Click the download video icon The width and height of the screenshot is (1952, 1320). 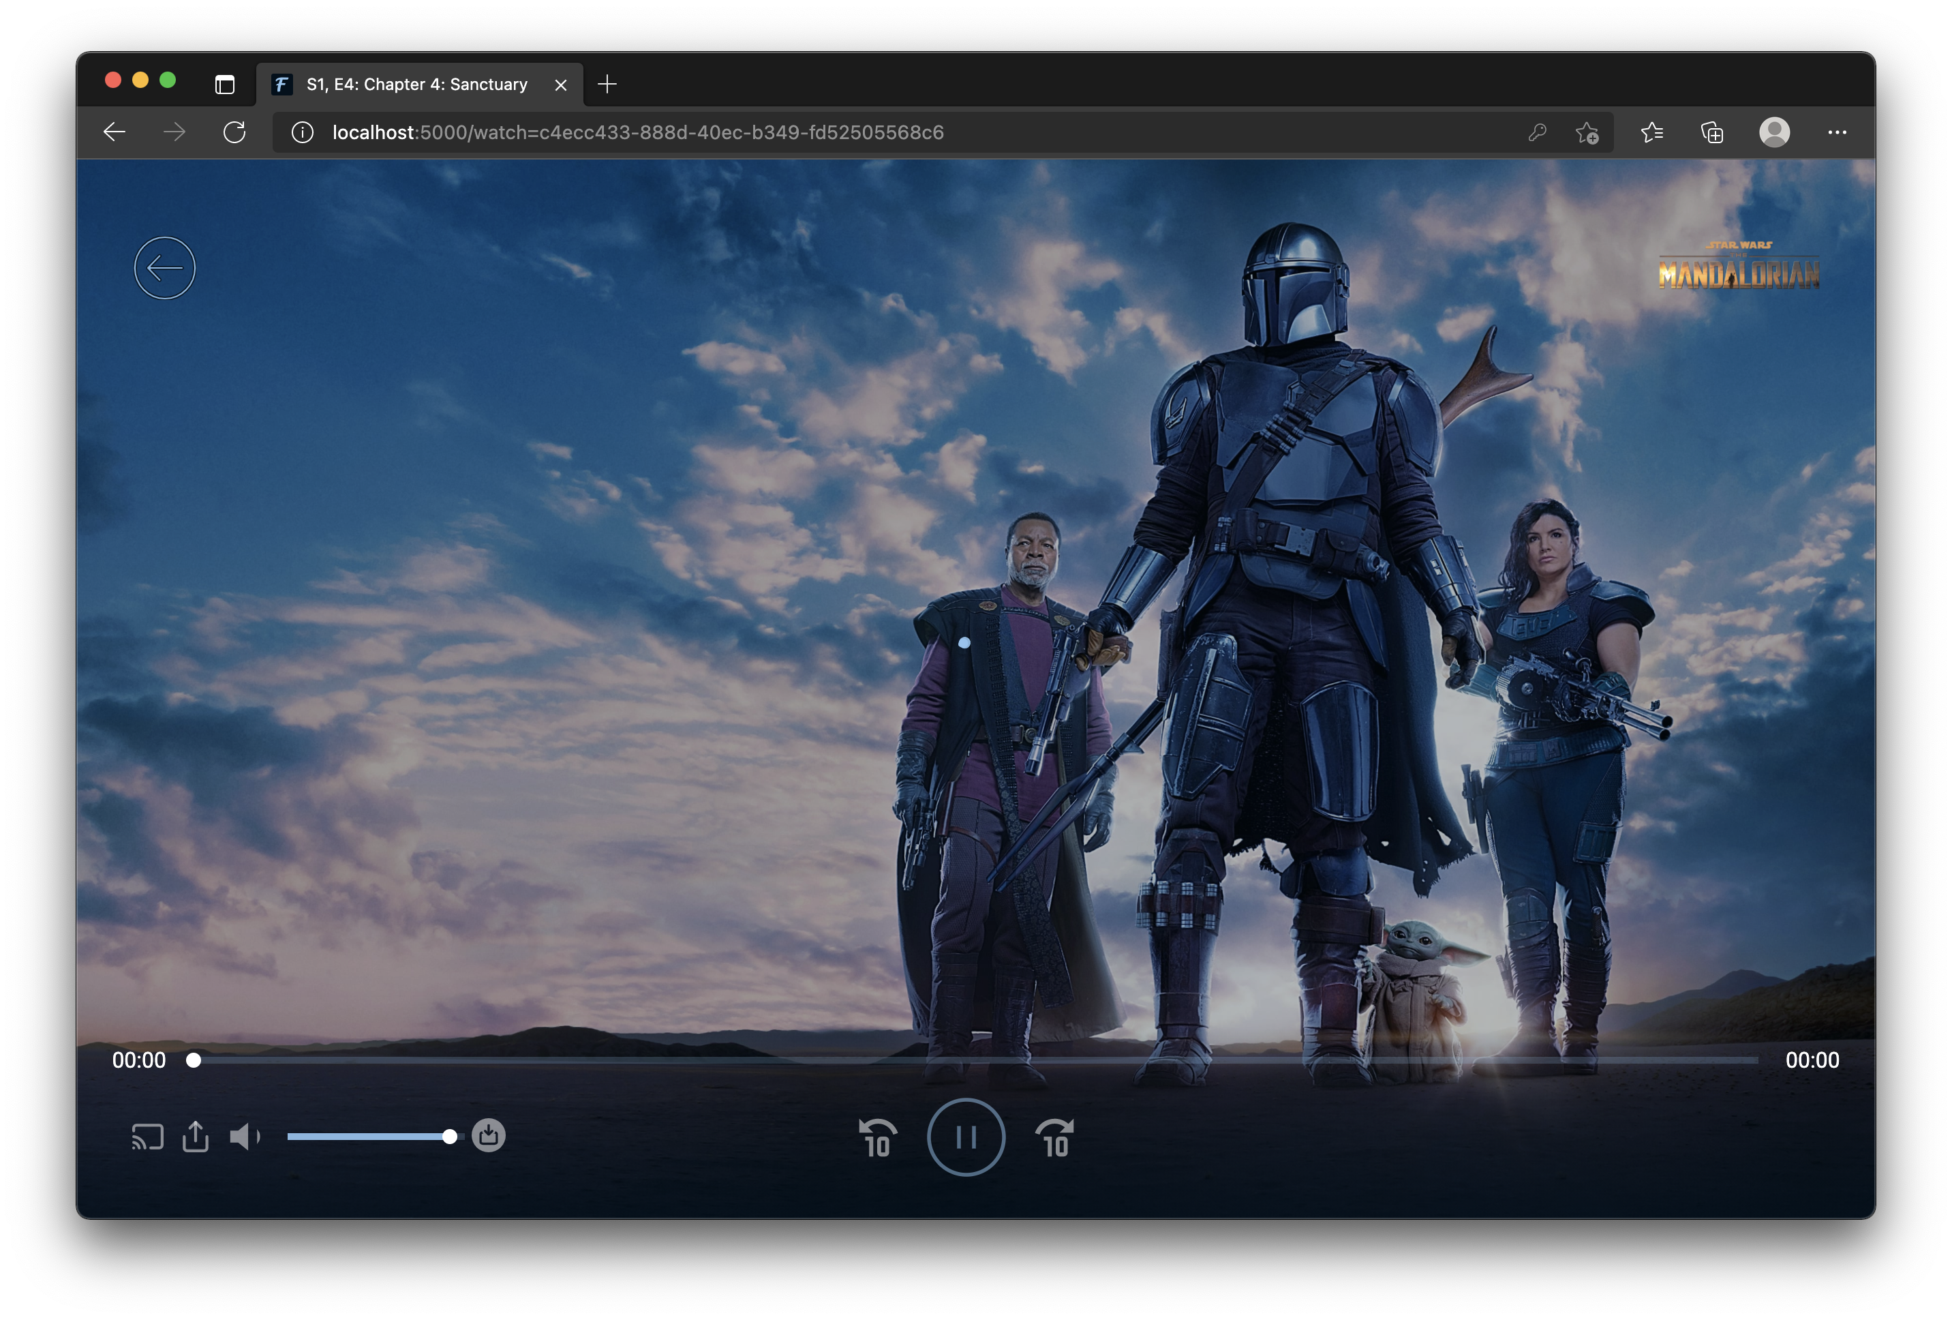click(x=488, y=1136)
